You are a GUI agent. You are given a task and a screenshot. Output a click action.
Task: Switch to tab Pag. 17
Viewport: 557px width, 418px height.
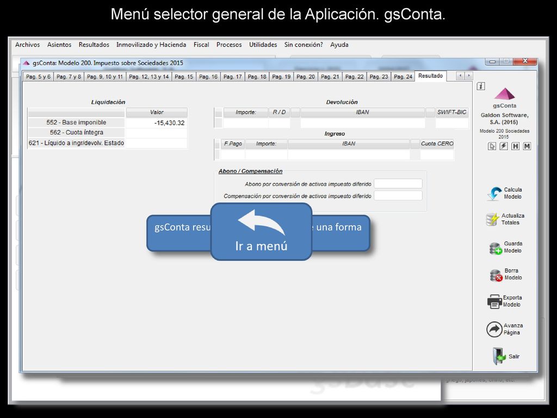pyautogui.click(x=233, y=77)
